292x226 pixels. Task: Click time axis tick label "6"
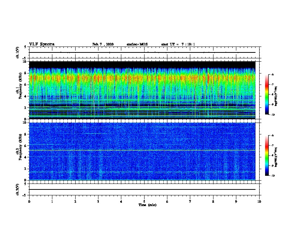click(x=167, y=202)
